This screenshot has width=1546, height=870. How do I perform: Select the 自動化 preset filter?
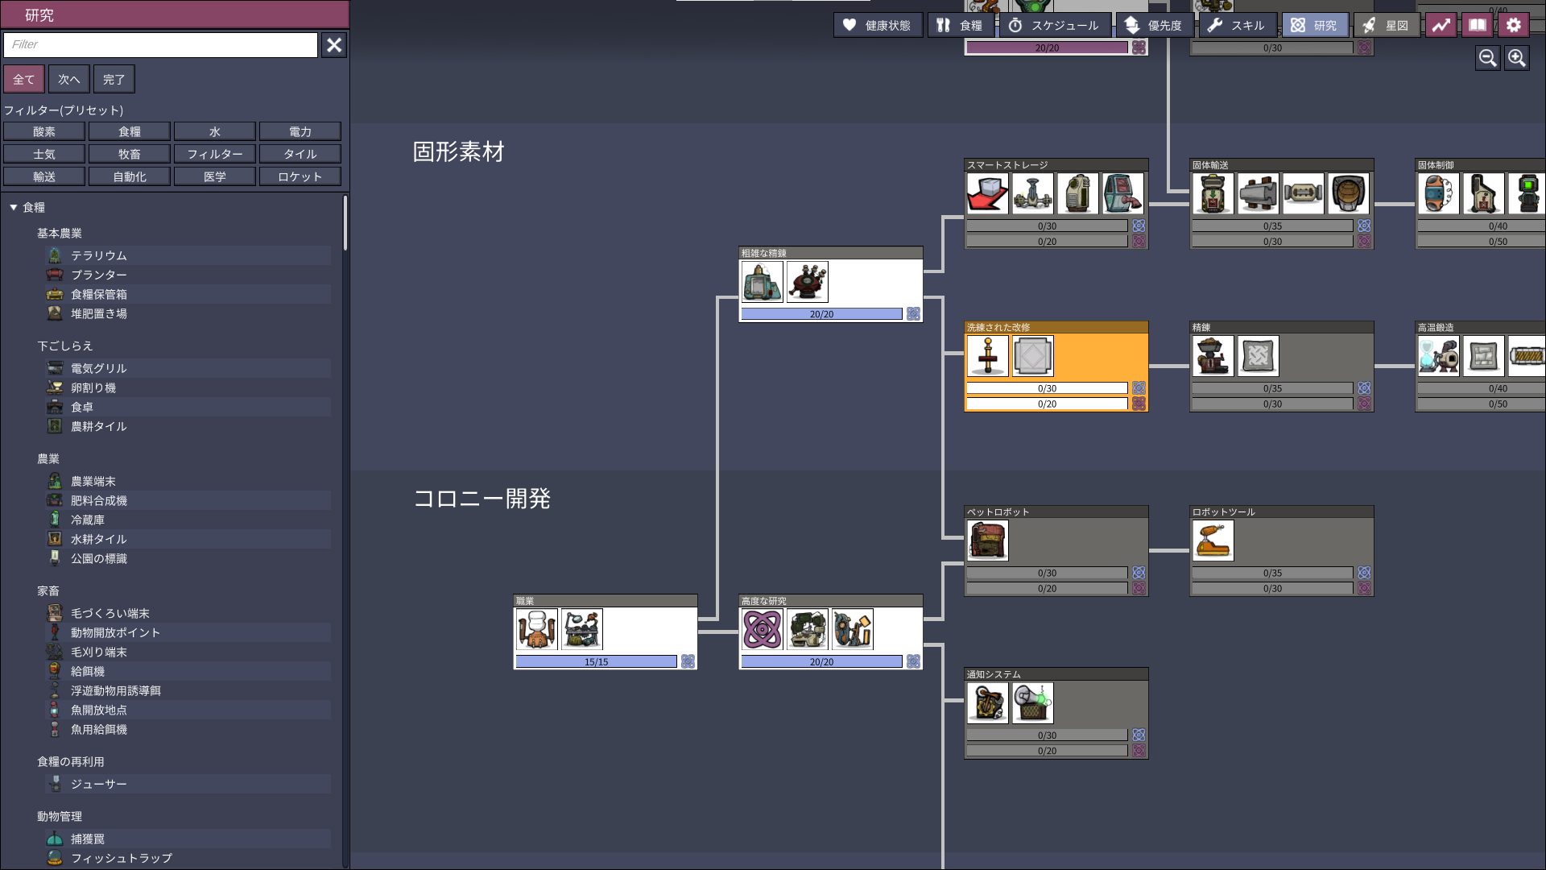tap(130, 176)
